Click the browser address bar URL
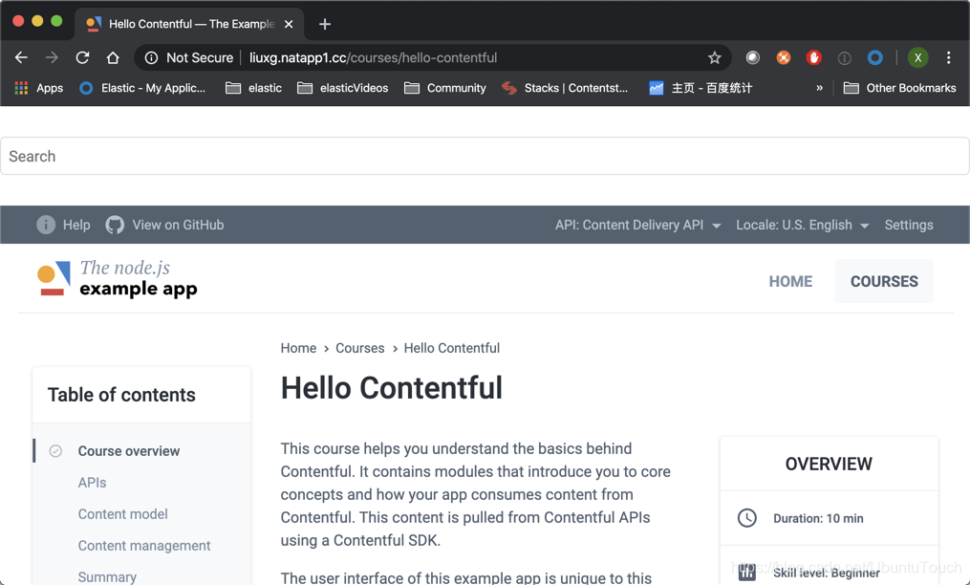Viewport: 970px width, 585px height. point(373,57)
